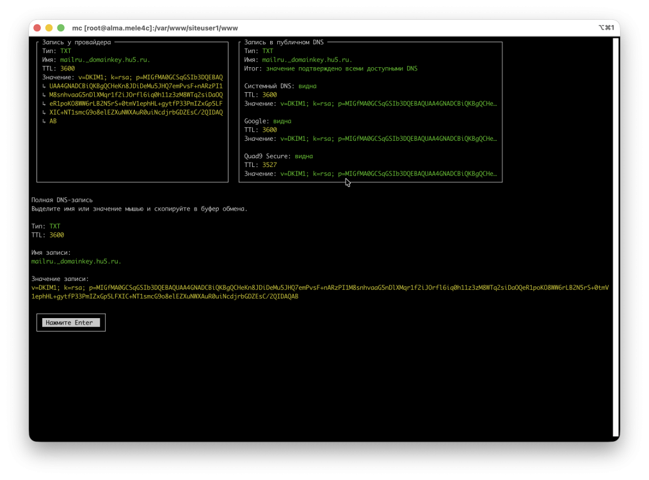The width and height of the screenshot is (649, 480).
Task: Click the terminal window title text
Action: (x=155, y=28)
